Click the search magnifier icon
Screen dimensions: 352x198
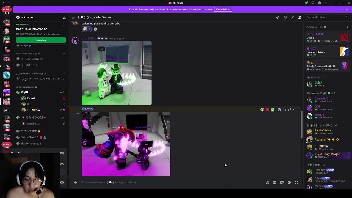click(x=347, y=17)
